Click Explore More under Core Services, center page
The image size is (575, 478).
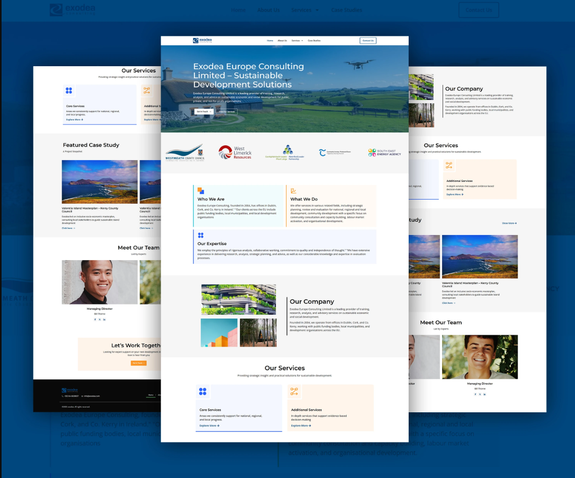(x=210, y=425)
